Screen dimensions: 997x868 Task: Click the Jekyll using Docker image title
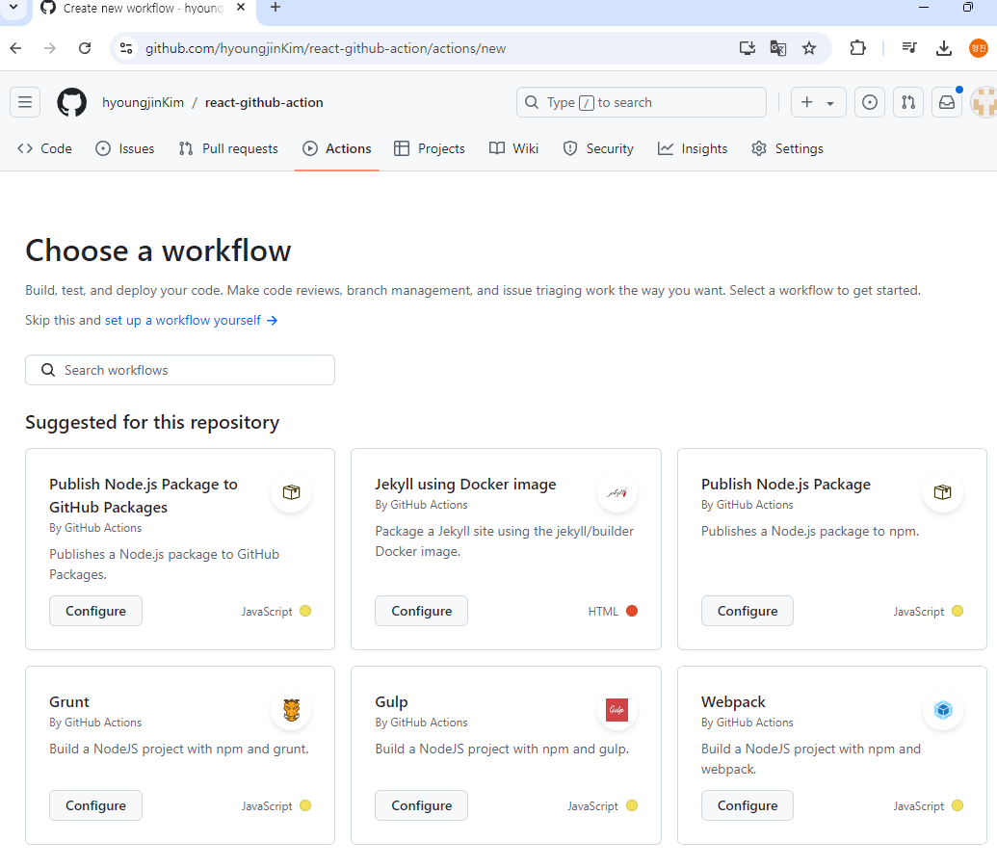coord(465,485)
